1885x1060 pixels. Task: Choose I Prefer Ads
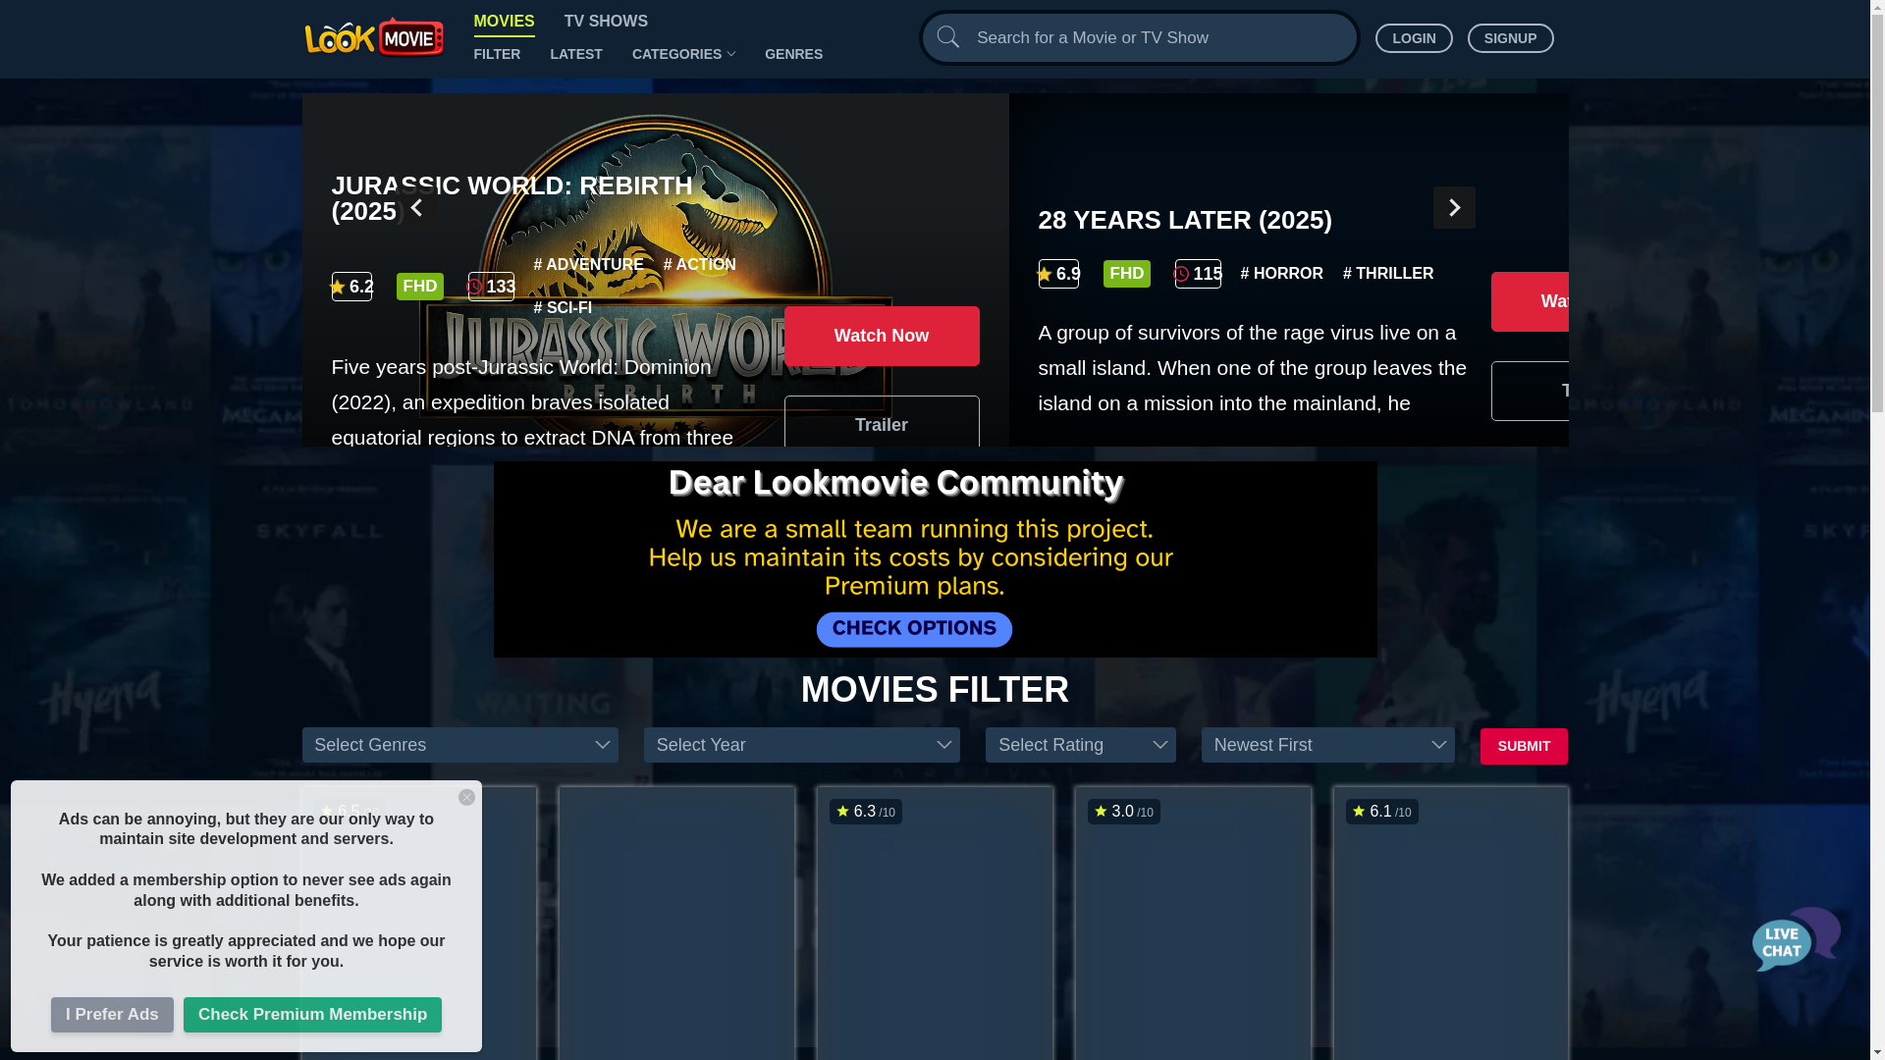point(112,1015)
